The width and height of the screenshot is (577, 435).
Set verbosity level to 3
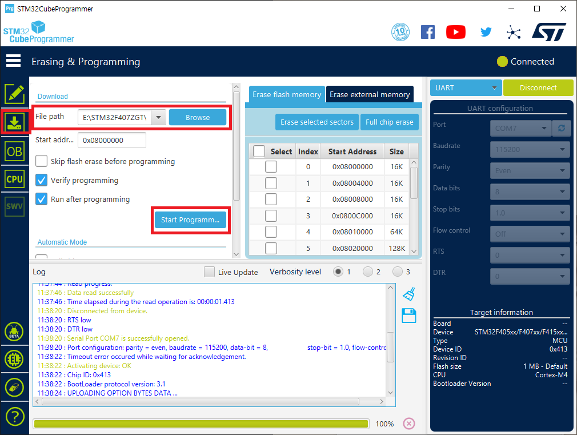[397, 272]
